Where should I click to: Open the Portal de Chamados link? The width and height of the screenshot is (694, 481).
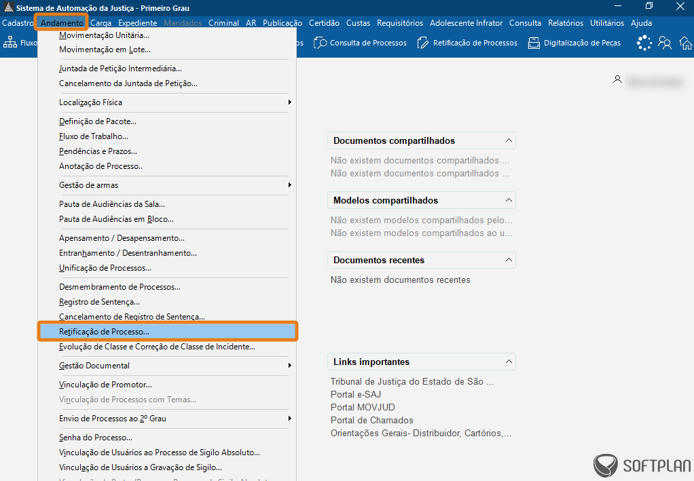tap(372, 420)
